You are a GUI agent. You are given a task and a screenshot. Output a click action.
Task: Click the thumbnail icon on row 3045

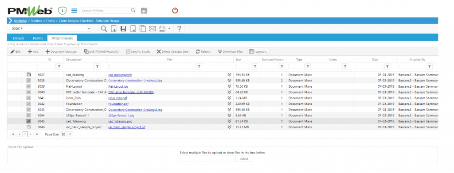[x=28, y=121]
